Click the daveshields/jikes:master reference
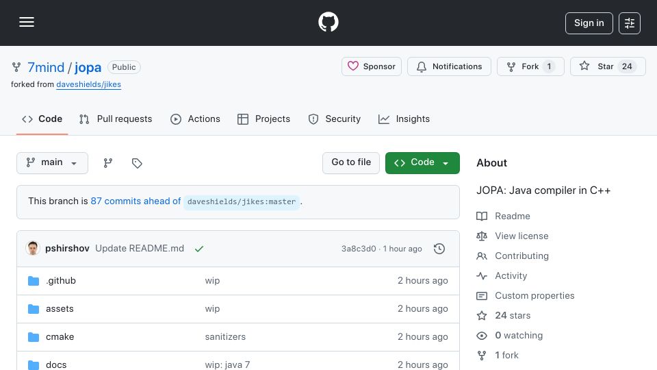The height and width of the screenshot is (370, 657). tap(242, 201)
